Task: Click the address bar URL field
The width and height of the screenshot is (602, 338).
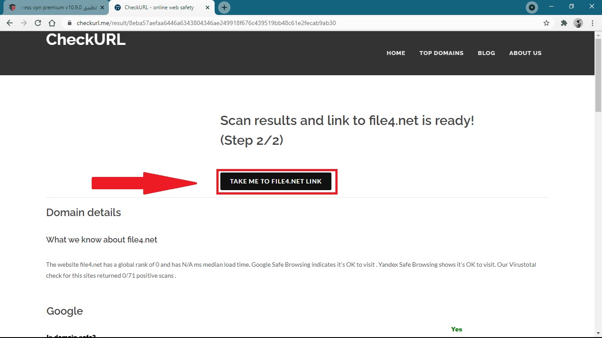Action: tap(264, 23)
